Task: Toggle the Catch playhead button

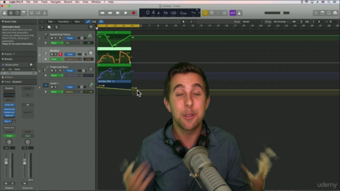Action: [101, 22]
